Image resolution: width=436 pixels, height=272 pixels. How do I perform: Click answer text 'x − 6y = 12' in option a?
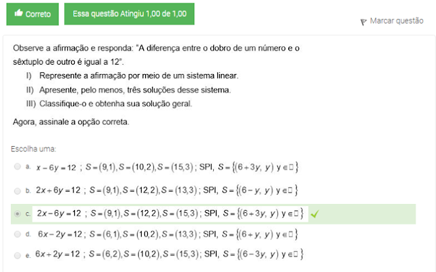click(x=56, y=167)
